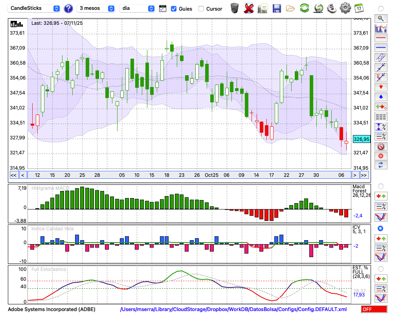The image size is (393, 315).
Task: Step chart forward with > button
Action: [354, 175]
